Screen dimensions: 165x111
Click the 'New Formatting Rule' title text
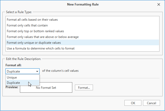point(83,4)
